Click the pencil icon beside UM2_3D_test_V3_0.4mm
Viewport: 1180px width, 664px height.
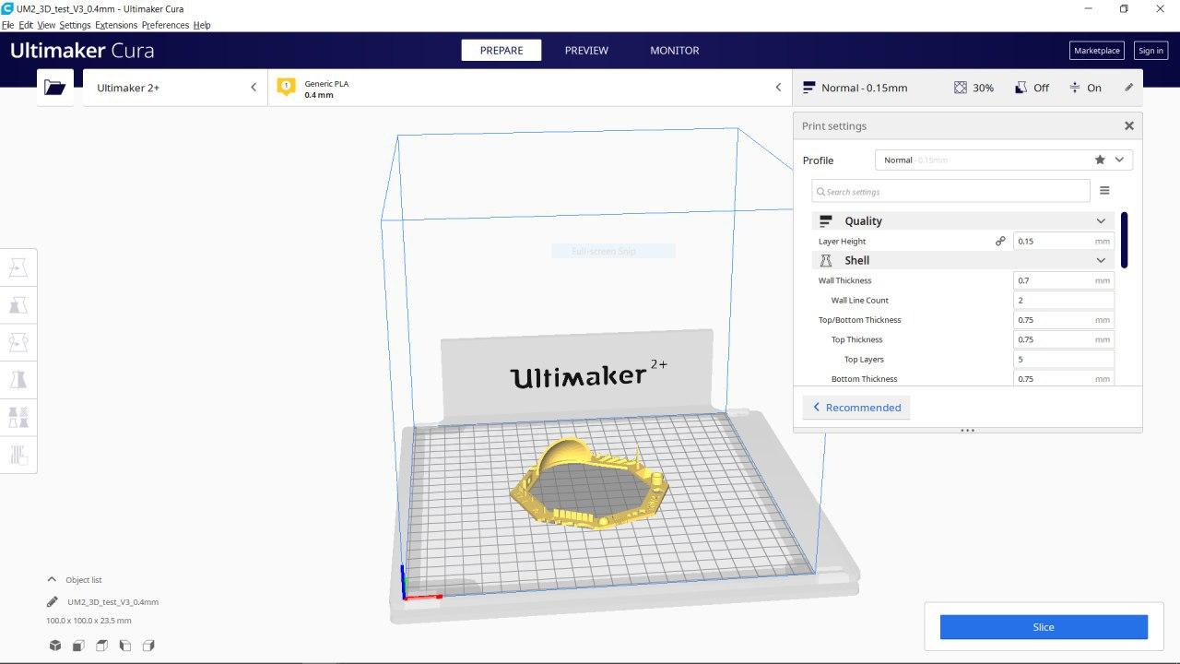click(53, 602)
